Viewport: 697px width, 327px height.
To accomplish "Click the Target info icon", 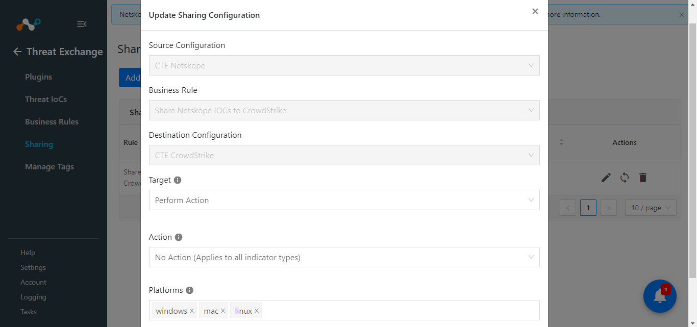I will point(178,180).
